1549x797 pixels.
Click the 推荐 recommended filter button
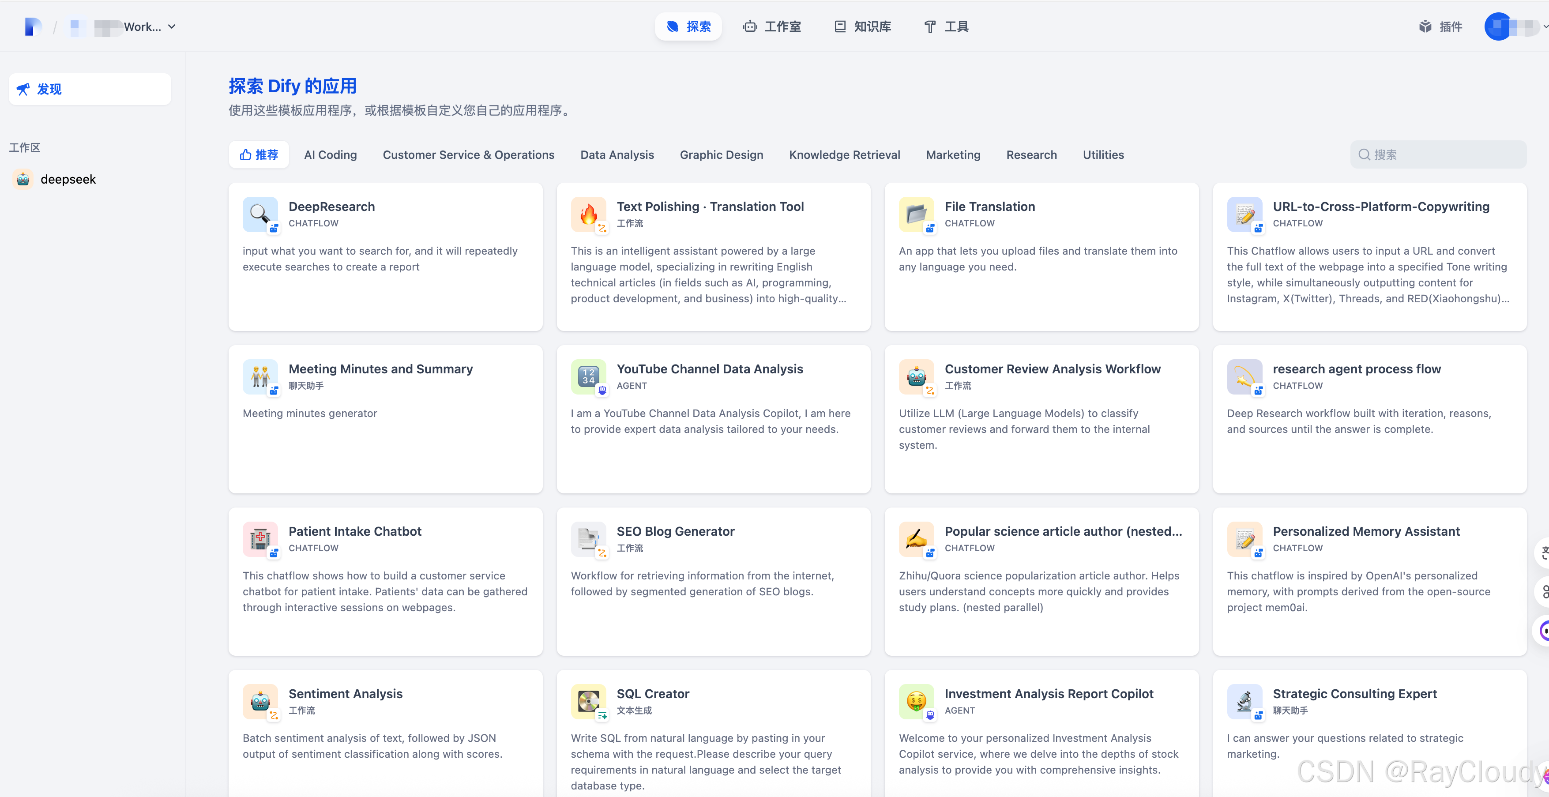point(259,154)
